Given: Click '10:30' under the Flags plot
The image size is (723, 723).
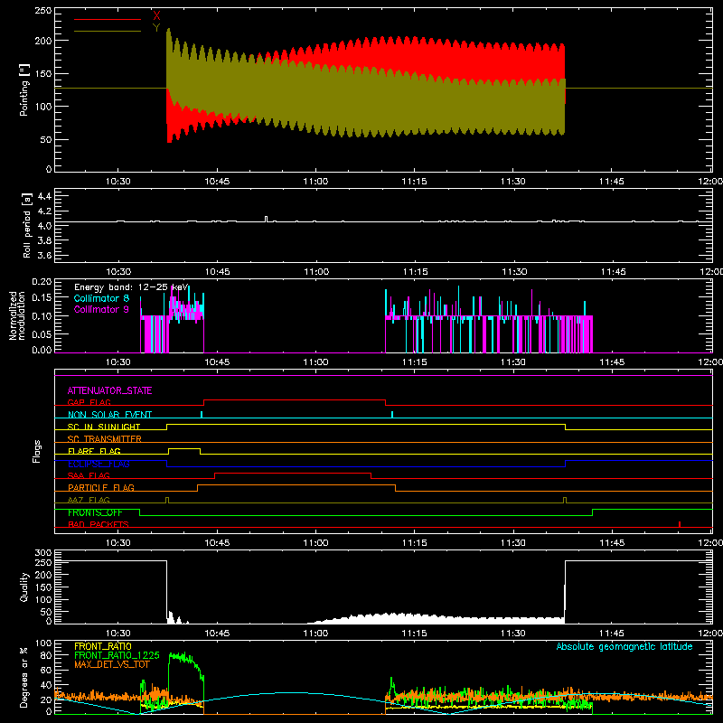Looking at the screenshot, I should tap(118, 543).
